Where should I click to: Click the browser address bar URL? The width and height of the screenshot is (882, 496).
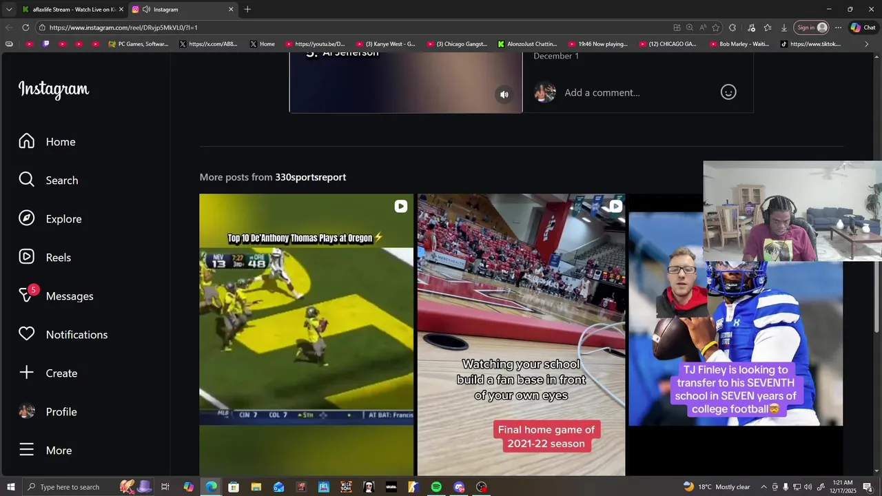tap(123, 28)
